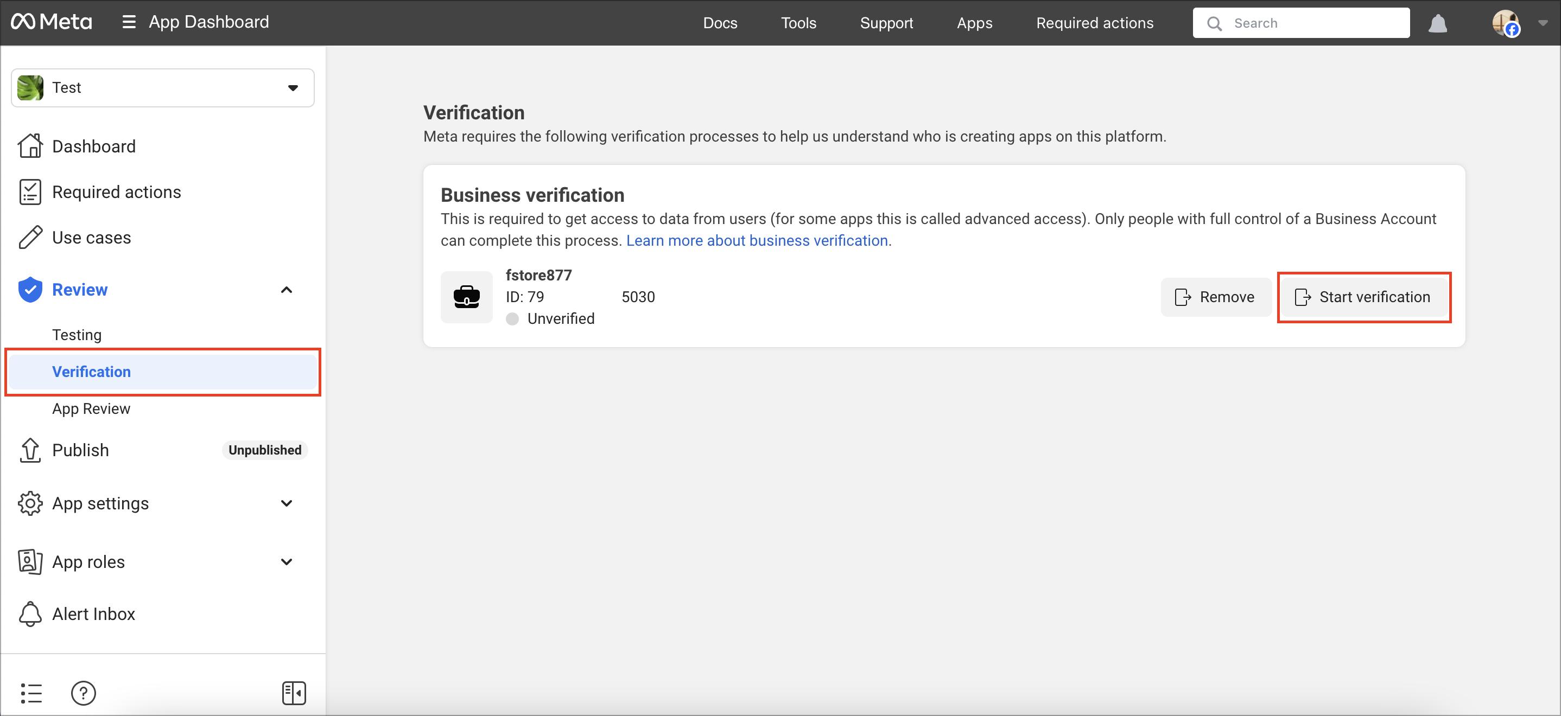This screenshot has height=716, width=1561.
Task: Click the Alert Inbox bell icon
Action: click(x=30, y=613)
